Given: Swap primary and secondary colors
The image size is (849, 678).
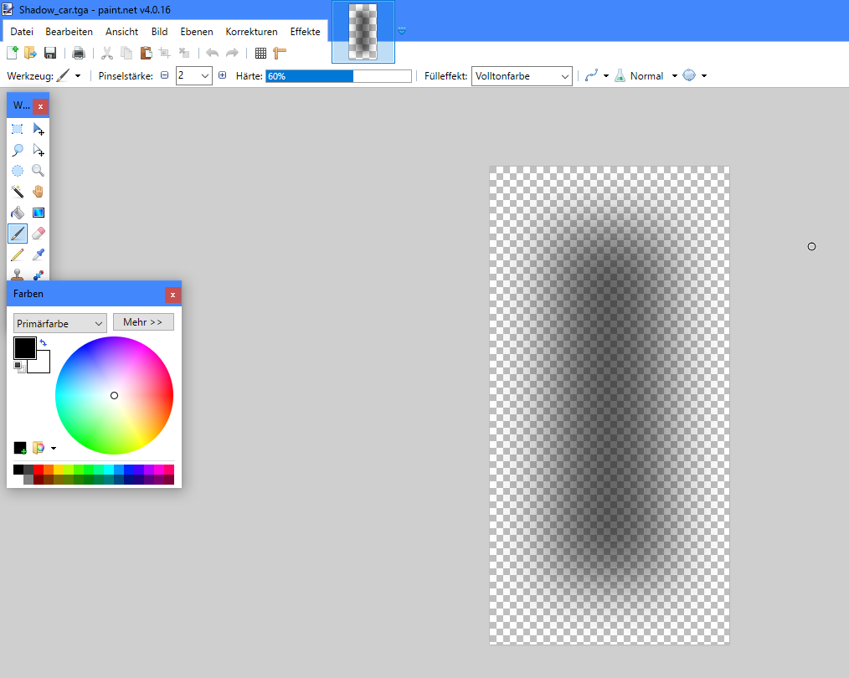Looking at the screenshot, I should coord(44,342).
